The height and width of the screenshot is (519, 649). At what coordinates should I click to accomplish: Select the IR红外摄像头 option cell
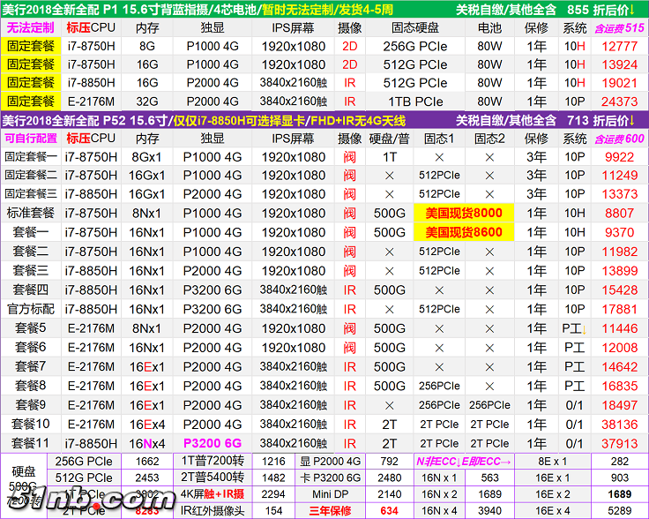(x=212, y=510)
